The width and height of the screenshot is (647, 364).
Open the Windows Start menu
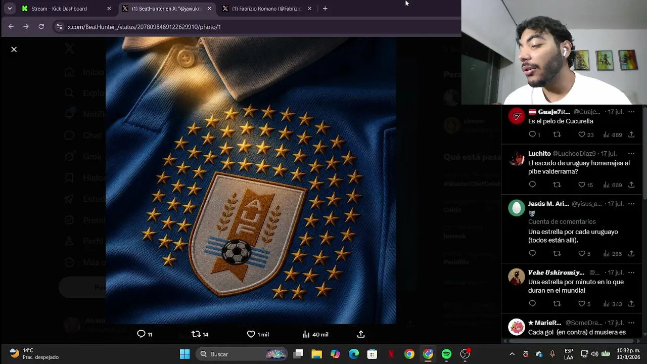pyautogui.click(x=185, y=354)
